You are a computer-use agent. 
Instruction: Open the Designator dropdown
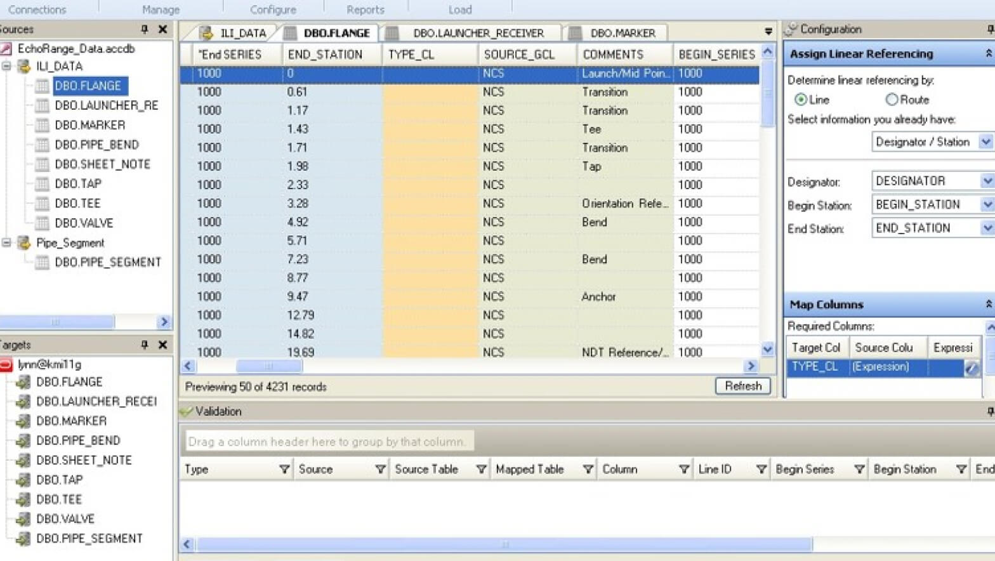click(987, 181)
